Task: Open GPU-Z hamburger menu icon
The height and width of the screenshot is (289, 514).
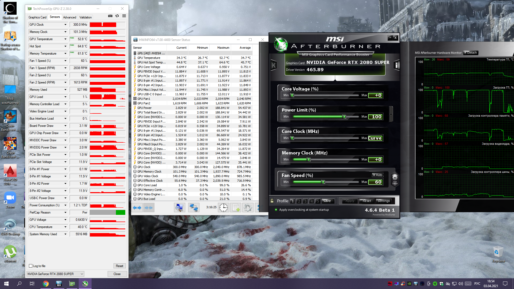Action: click(124, 16)
